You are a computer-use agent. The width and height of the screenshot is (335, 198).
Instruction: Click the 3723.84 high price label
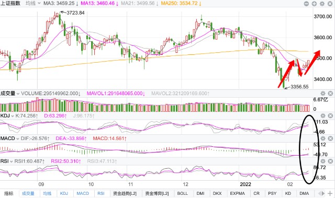[75, 13]
